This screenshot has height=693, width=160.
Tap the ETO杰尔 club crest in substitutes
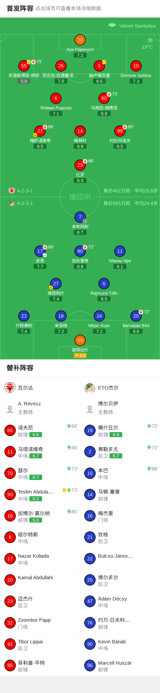90,388
